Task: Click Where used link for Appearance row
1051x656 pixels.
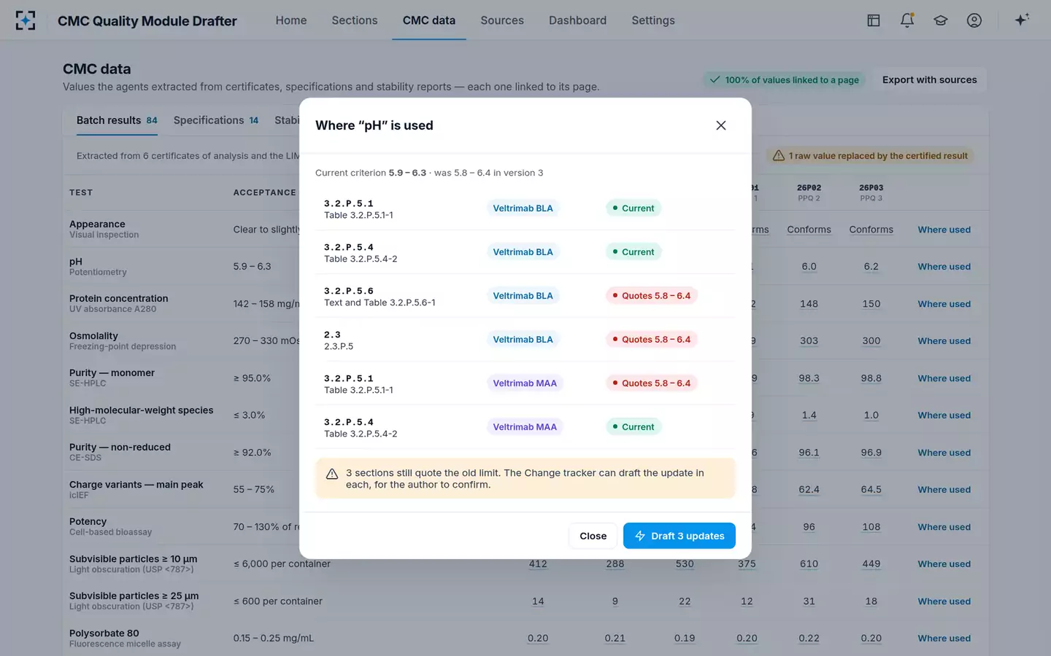Action: (x=944, y=230)
